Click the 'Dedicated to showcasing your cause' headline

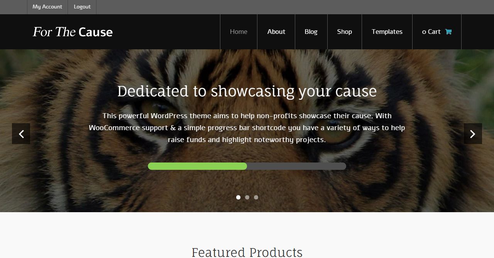pyautogui.click(x=247, y=91)
